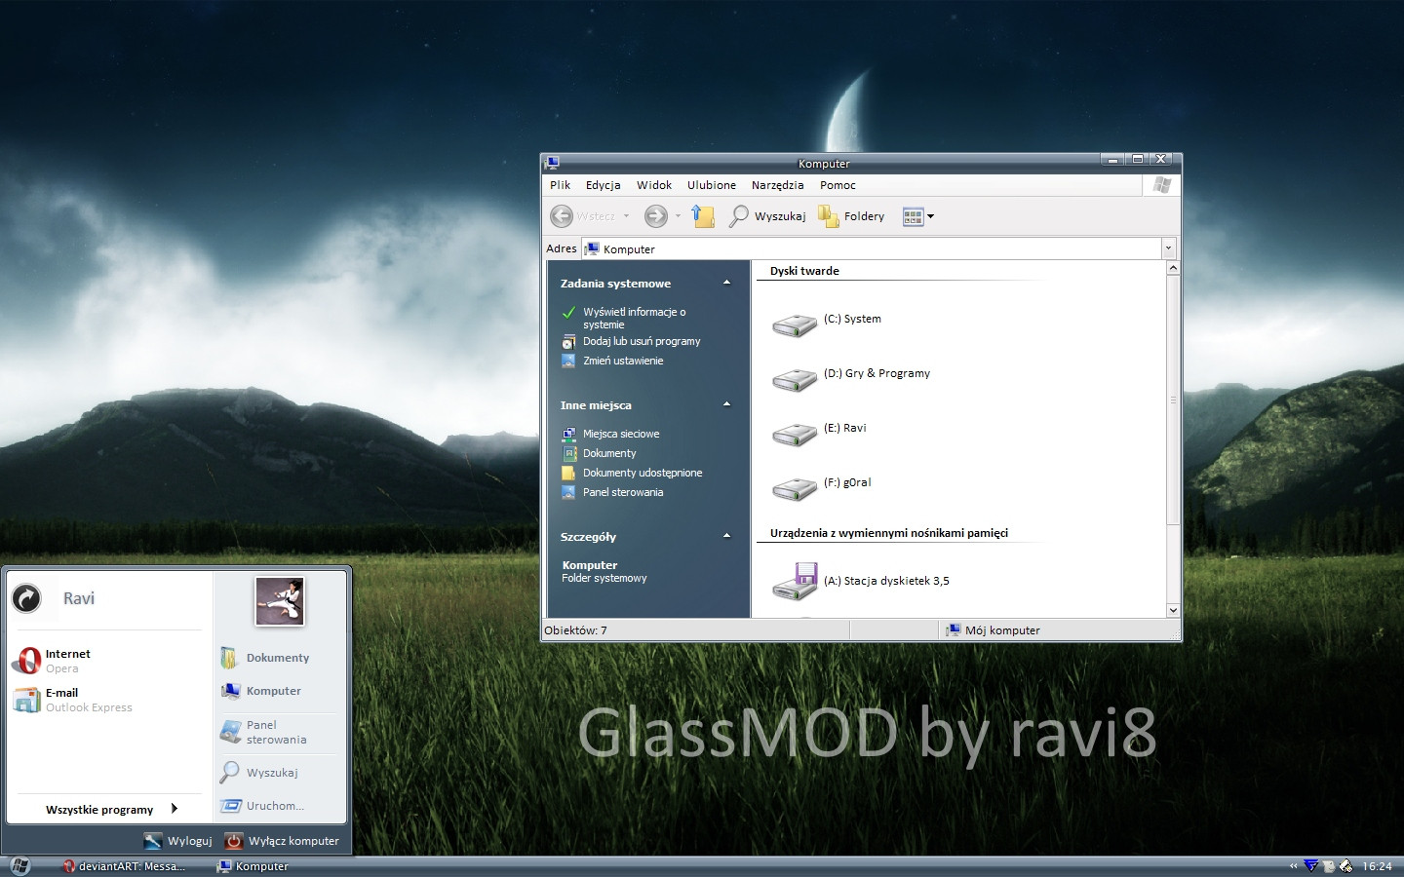Click the Forward arrow icon in toolbar
Image resolution: width=1404 pixels, height=877 pixels.
(656, 216)
